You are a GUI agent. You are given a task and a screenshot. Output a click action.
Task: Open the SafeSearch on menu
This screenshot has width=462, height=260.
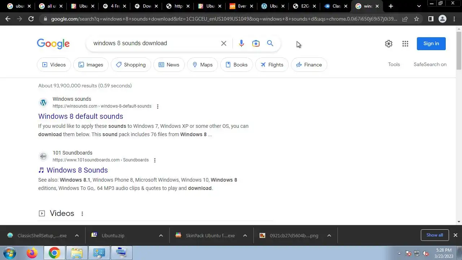[x=430, y=64]
